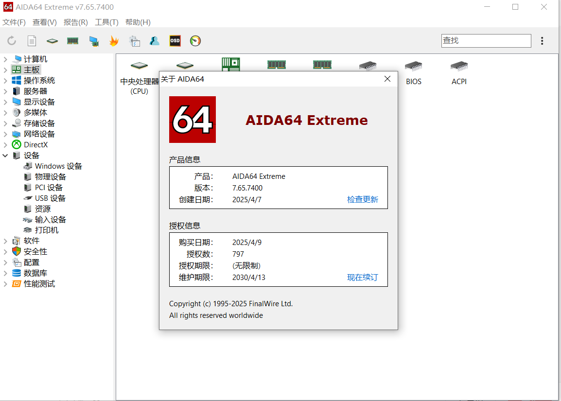The height and width of the screenshot is (401, 561).
Task: Close the 关于 AIDA64 dialog
Action: [387, 79]
